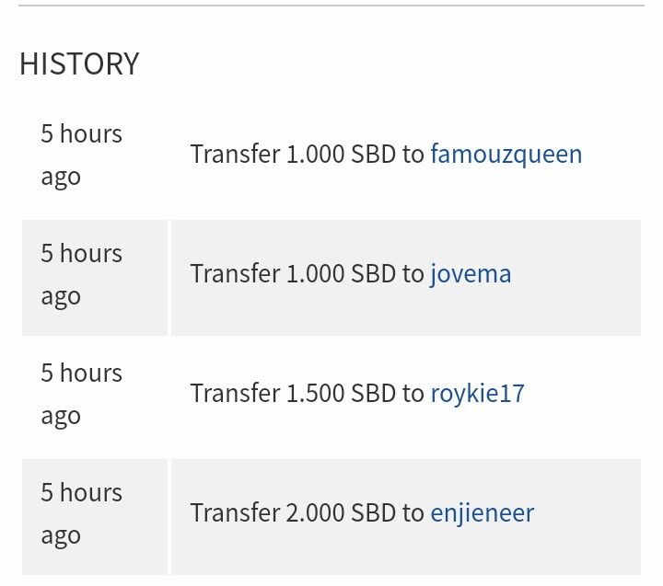
Task: Open the enjieneer profile link
Action: click(482, 513)
